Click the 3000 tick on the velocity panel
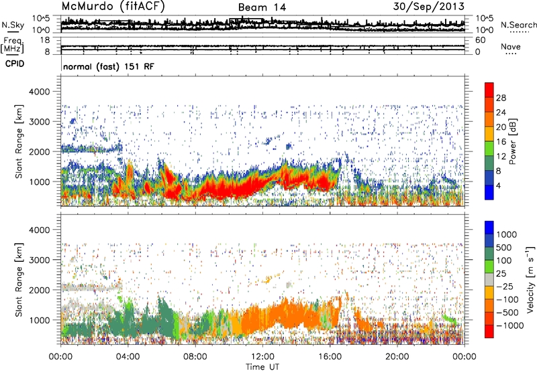This screenshot has width=537, height=371. 41,260
